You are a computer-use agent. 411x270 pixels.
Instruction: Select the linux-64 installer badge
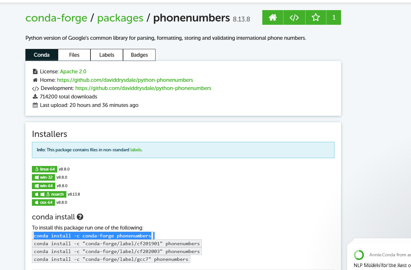pos(44,169)
